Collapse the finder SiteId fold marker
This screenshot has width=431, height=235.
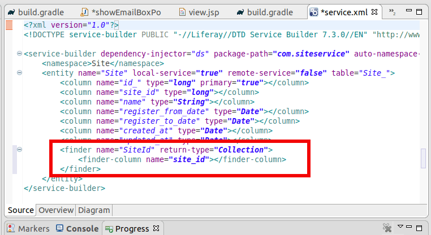pyautogui.click(x=20, y=150)
